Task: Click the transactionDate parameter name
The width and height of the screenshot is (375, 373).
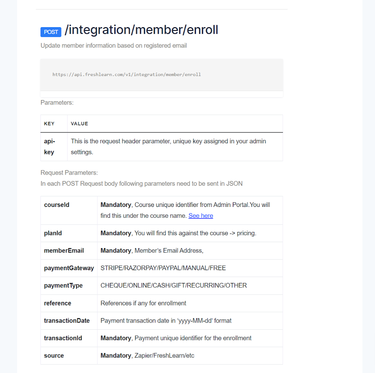Action: tap(67, 321)
